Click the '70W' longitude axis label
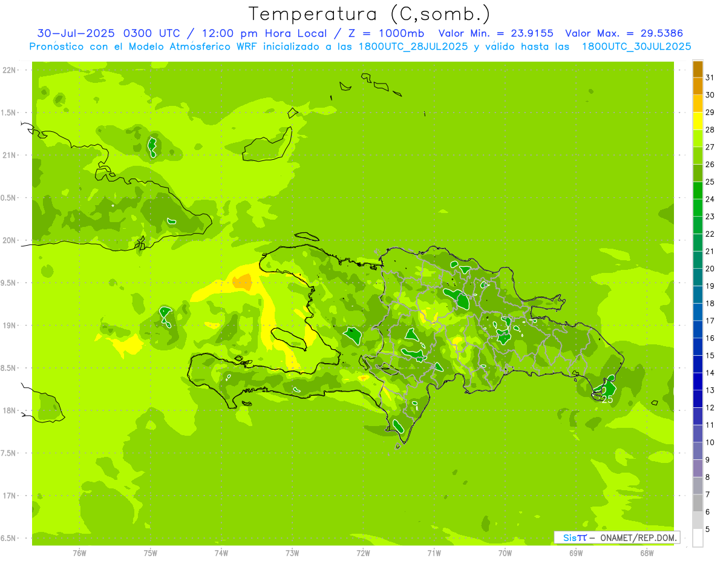Image resolution: width=726 pixels, height=561 pixels. coord(505,553)
